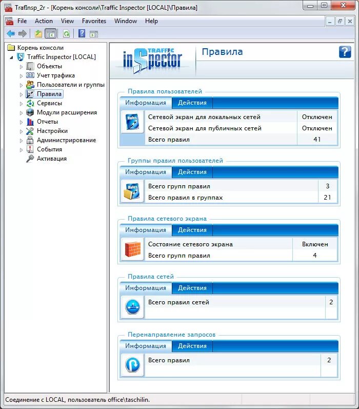Click the Активация key icon
Screen dimensions: 359x409
point(30,159)
